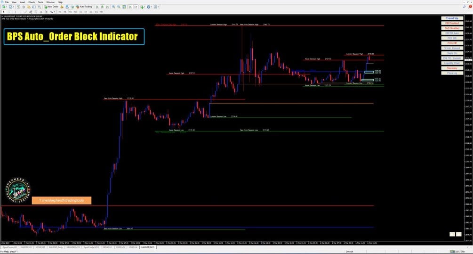Toggle the Gap's On button

[x=452, y=53]
